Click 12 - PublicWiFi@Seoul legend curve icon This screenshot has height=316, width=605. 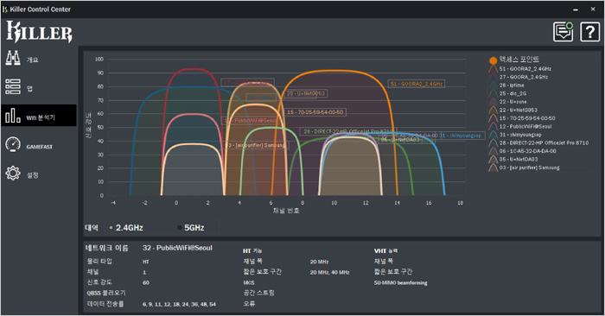point(493,126)
